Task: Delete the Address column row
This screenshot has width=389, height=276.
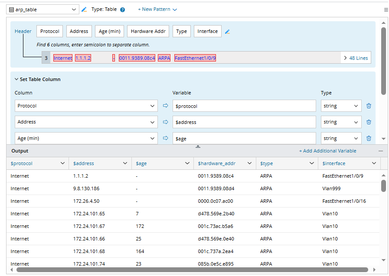Action: click(x=369, y=122)
